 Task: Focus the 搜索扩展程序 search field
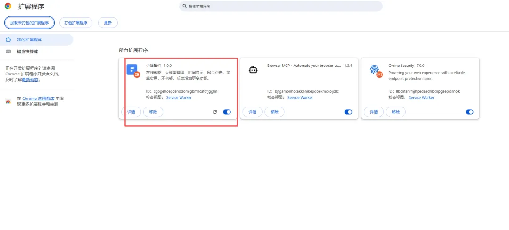click(x=281, y=6)
